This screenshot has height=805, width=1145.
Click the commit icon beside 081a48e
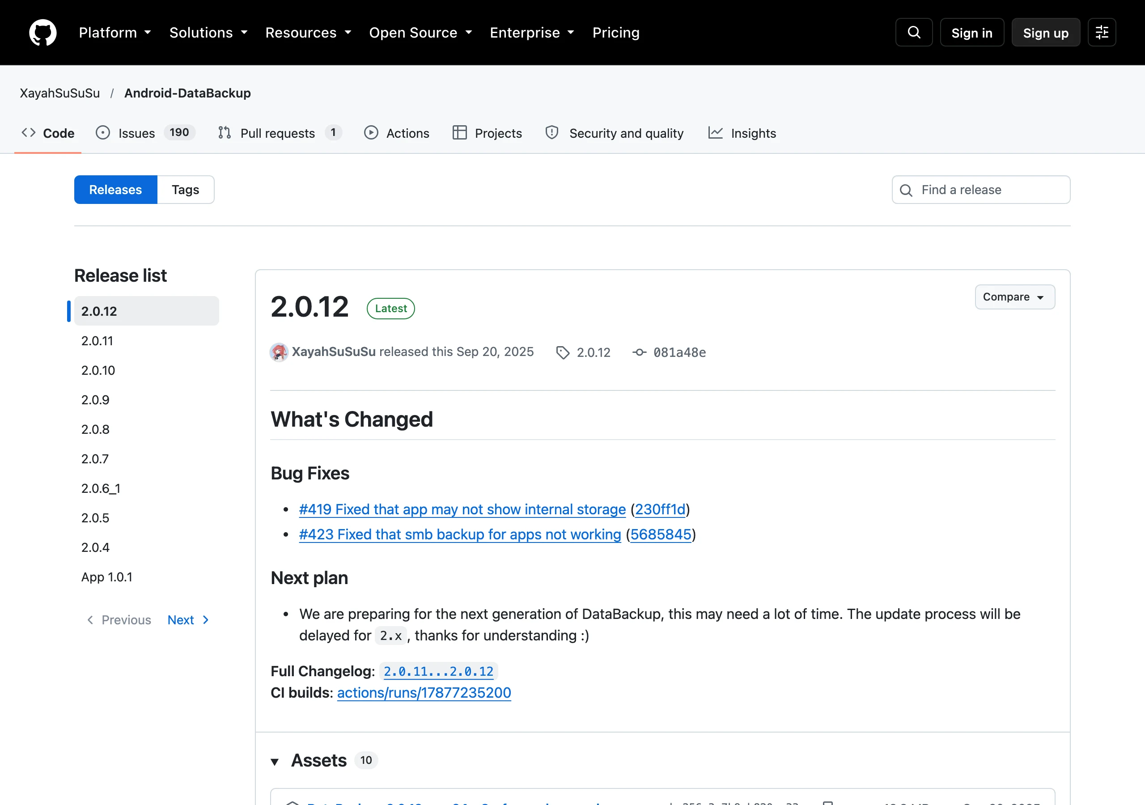click(x=639, y=352)
